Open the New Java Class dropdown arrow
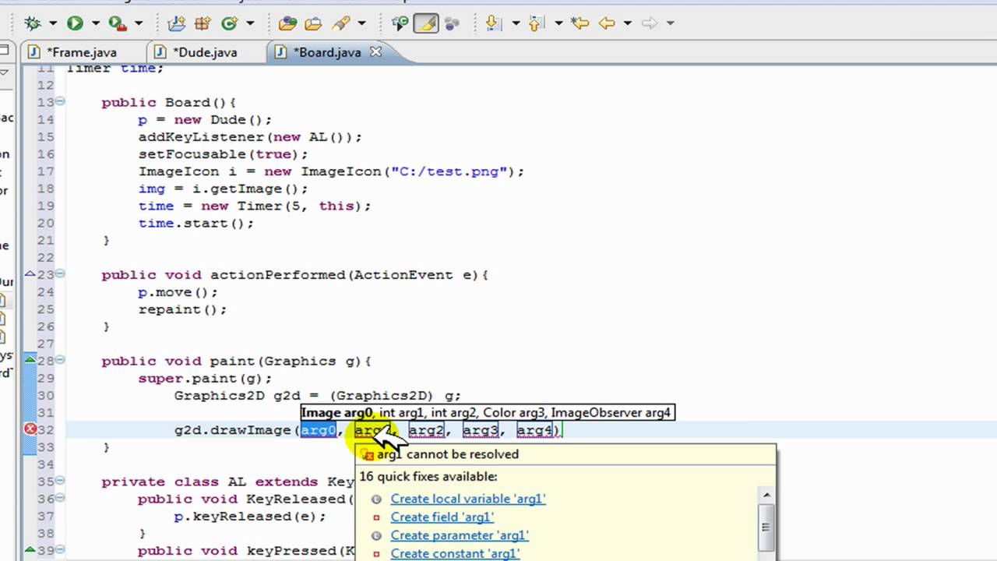Image resolution: width=997 pixels, height=561 pixels. (249, 23)
